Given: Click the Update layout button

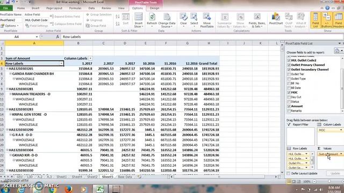Looking at the screenshot, I should pyautogui.click(x=335, y=173).
